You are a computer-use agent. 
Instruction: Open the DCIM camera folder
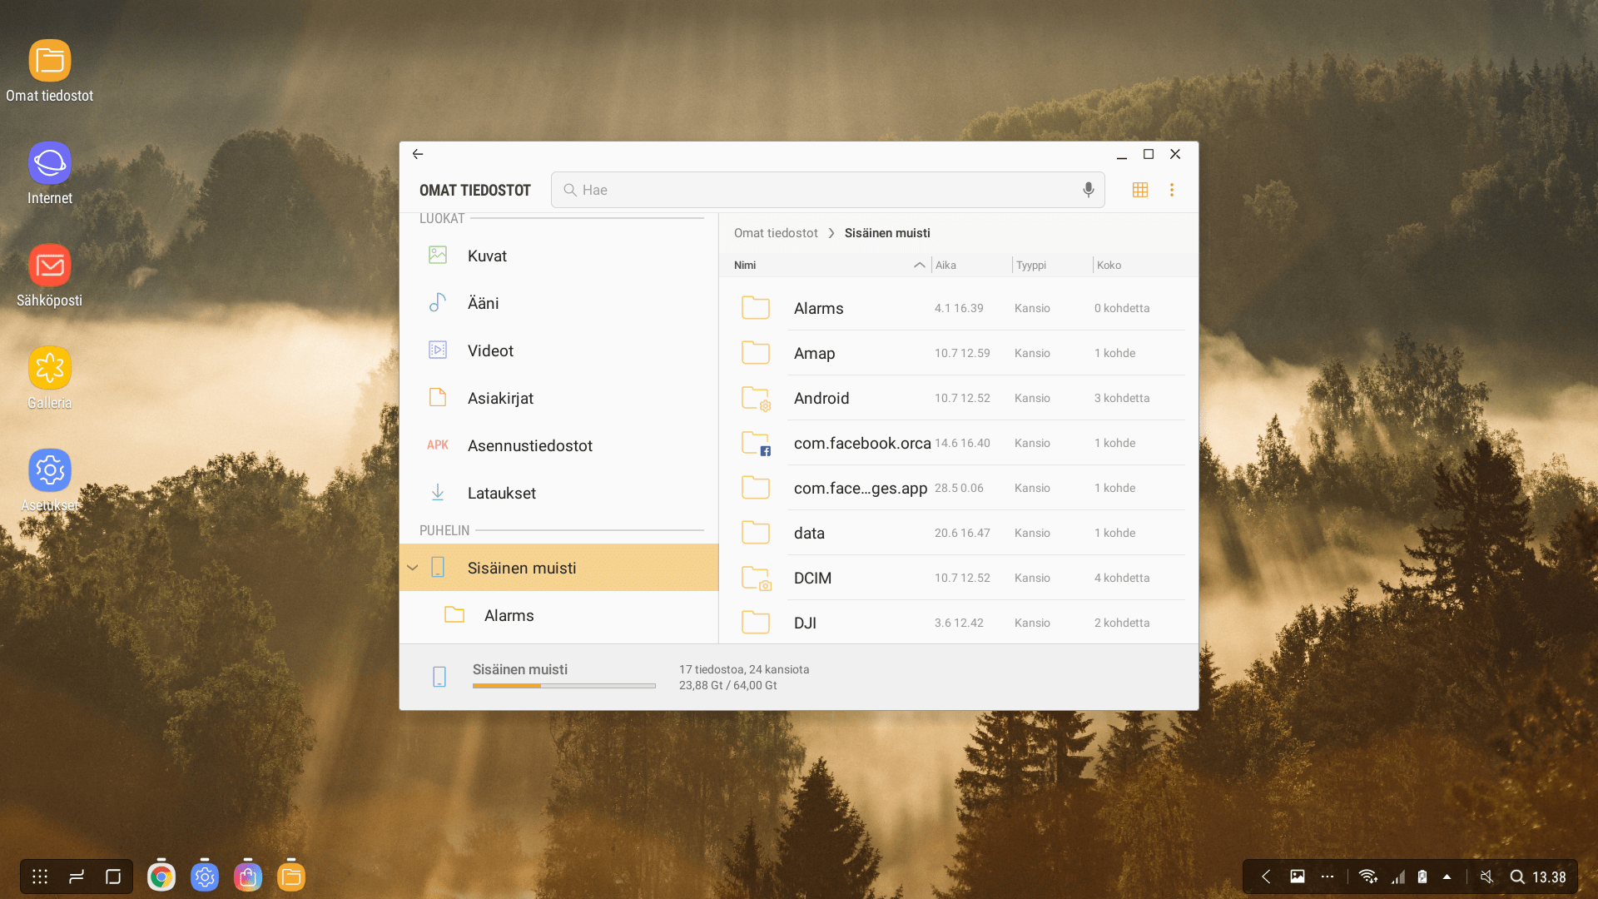tap(812, 578)
